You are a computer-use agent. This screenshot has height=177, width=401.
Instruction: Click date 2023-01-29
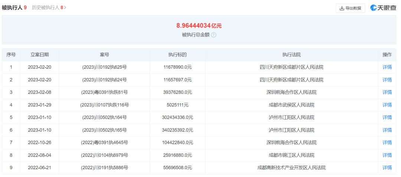point(40,105)
